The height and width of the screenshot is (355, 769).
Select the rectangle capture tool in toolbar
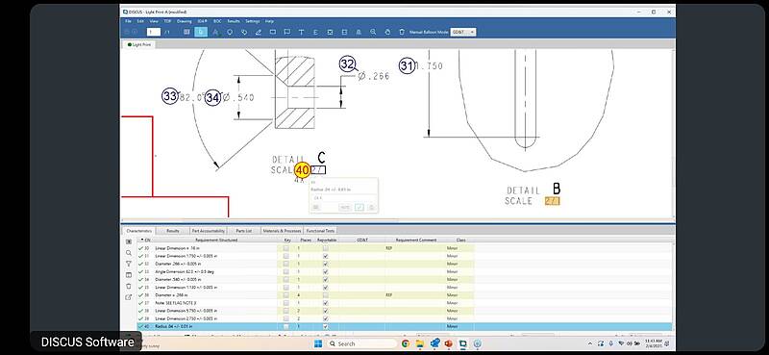(x=273, y=32)
